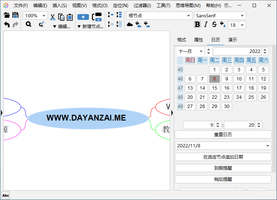Click the 重置日历 button
The image size is (277, 200).
point(223,134)
